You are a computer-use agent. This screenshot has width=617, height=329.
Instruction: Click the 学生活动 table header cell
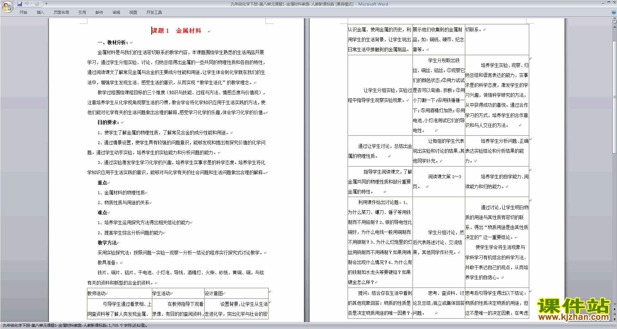tap(178, 293)
